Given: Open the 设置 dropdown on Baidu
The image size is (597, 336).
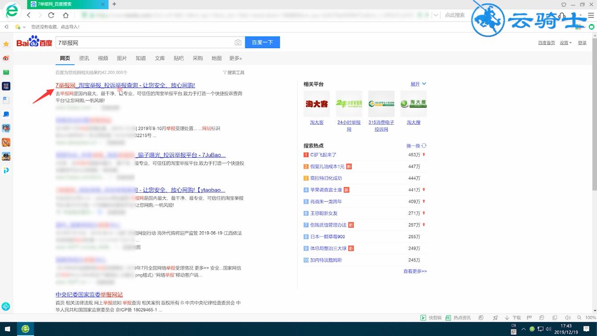Looking at the screenshot, I should (566, 43).
